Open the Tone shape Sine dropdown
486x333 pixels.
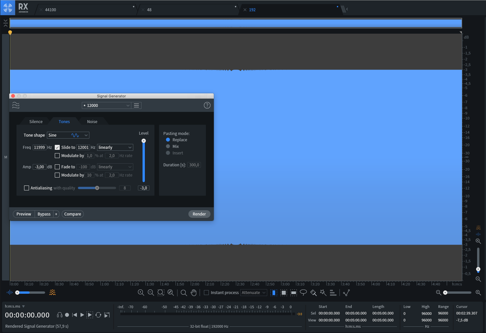click(68, 135)
